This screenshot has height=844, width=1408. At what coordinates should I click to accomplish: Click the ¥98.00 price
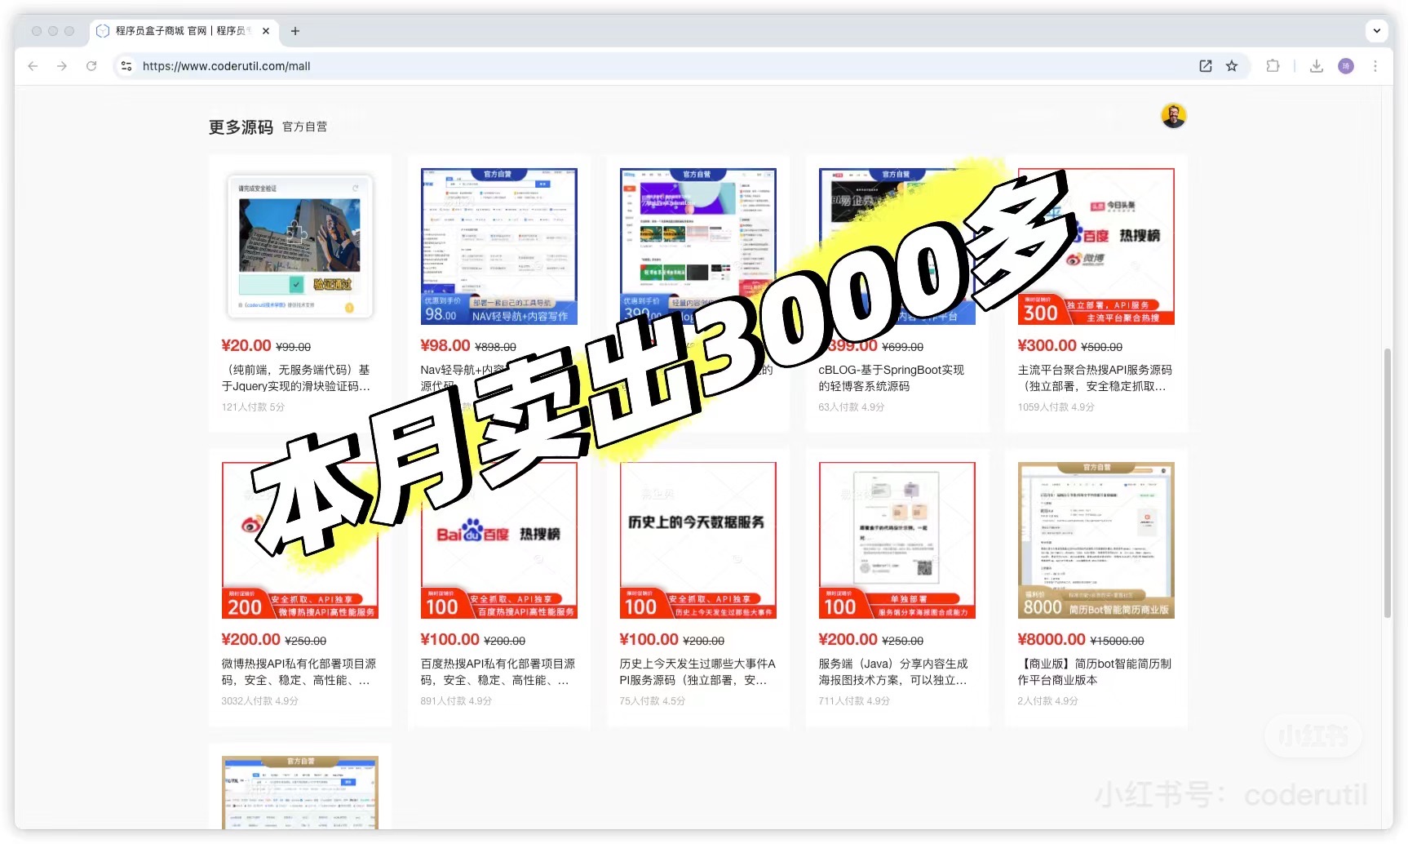pos(445,345)
